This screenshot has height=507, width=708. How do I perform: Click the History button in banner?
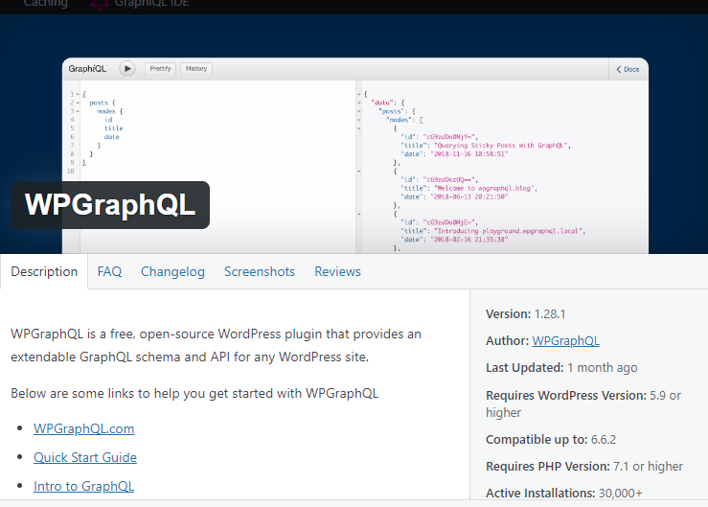tap(196, 69)
